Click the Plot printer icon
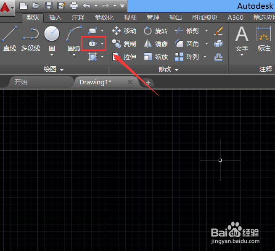The image size is (275, 251). [74, 6]
